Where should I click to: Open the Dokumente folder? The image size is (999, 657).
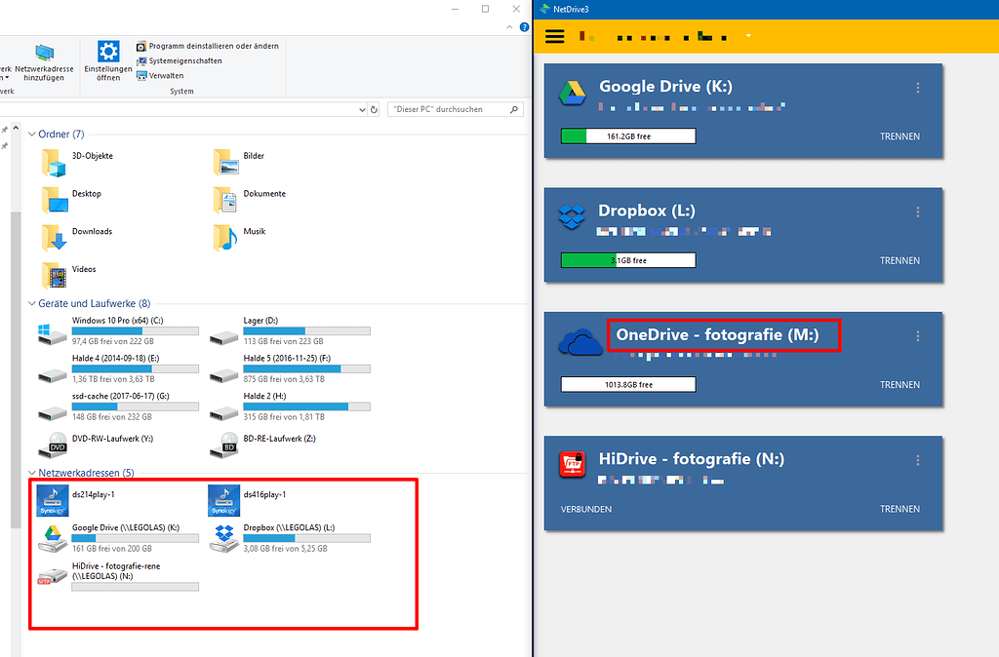point(250,200)
